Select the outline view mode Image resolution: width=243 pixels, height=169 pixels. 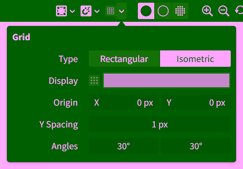pos(163,11)
